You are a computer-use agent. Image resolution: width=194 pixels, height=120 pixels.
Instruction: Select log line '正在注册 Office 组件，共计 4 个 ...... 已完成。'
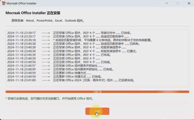(59, 62)
